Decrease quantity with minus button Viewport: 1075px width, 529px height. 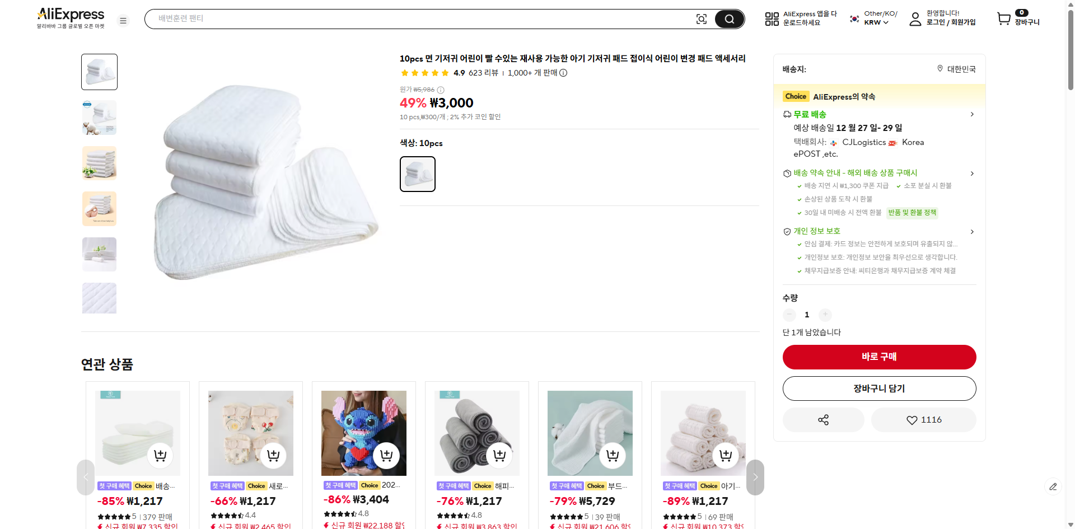(789, 315)
